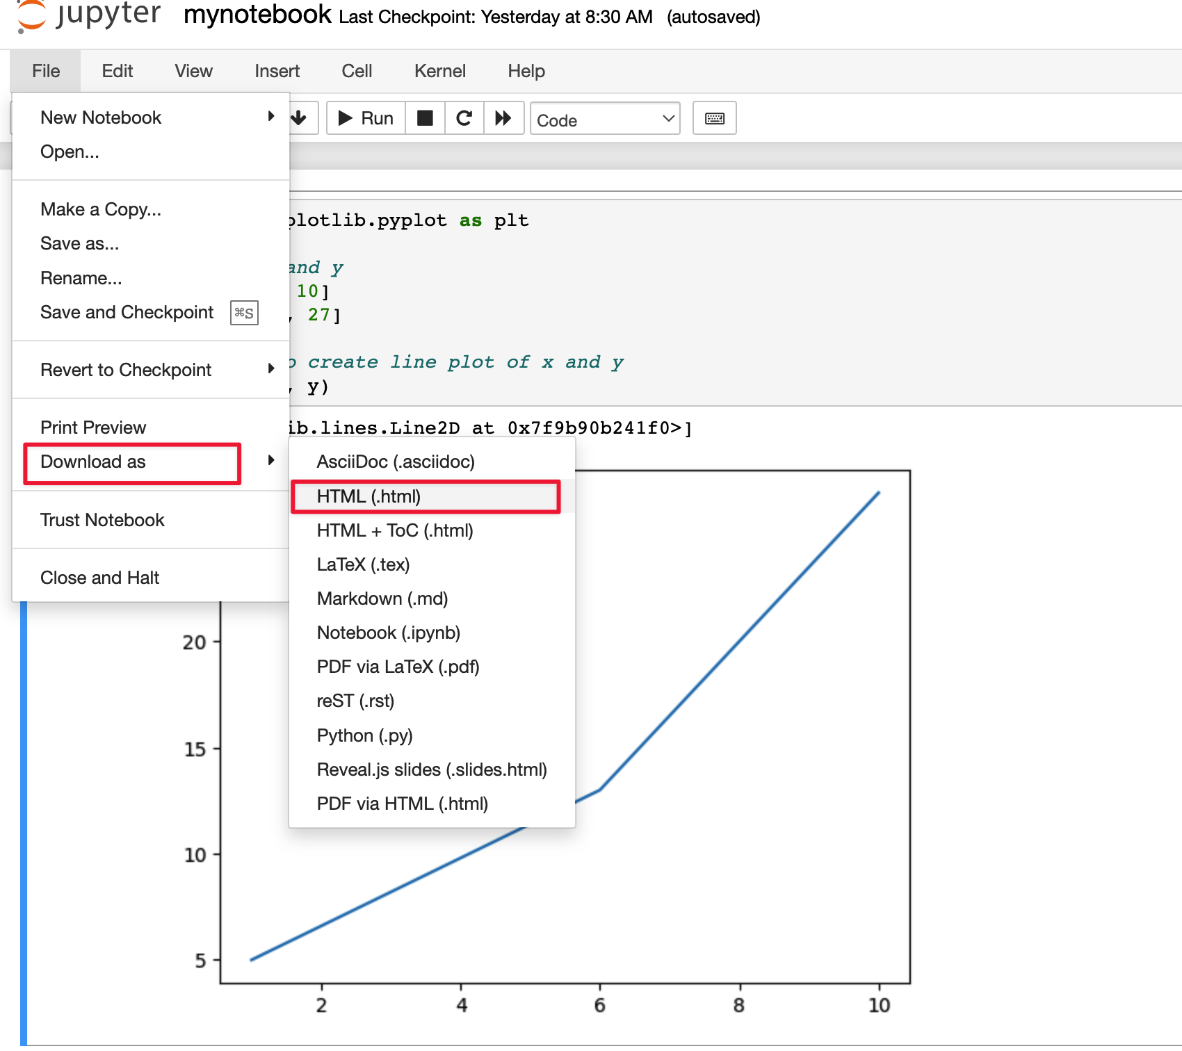This screenshot has height=1051, width=1182.
Task: Click the restart kernel circular arrow icon
Action: (x=464, y=118)
